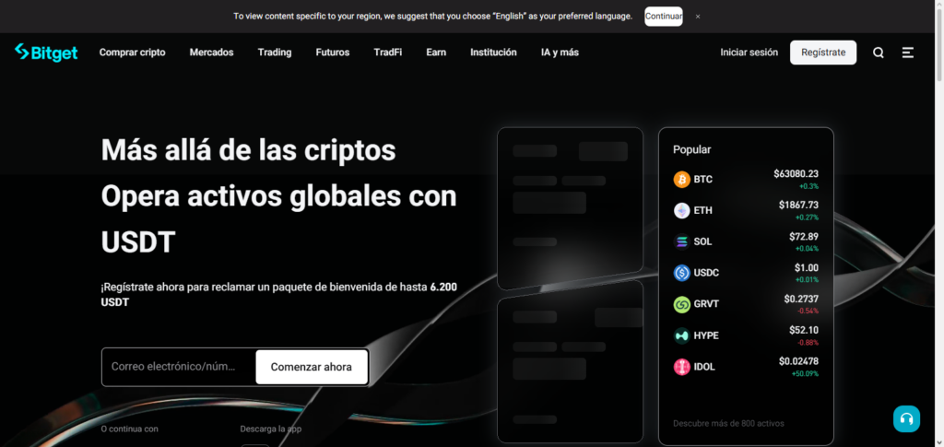The width and height of the screenshot is (944, 447).
Task: Click the GRVT coin icon
Action: coord(681,304)
